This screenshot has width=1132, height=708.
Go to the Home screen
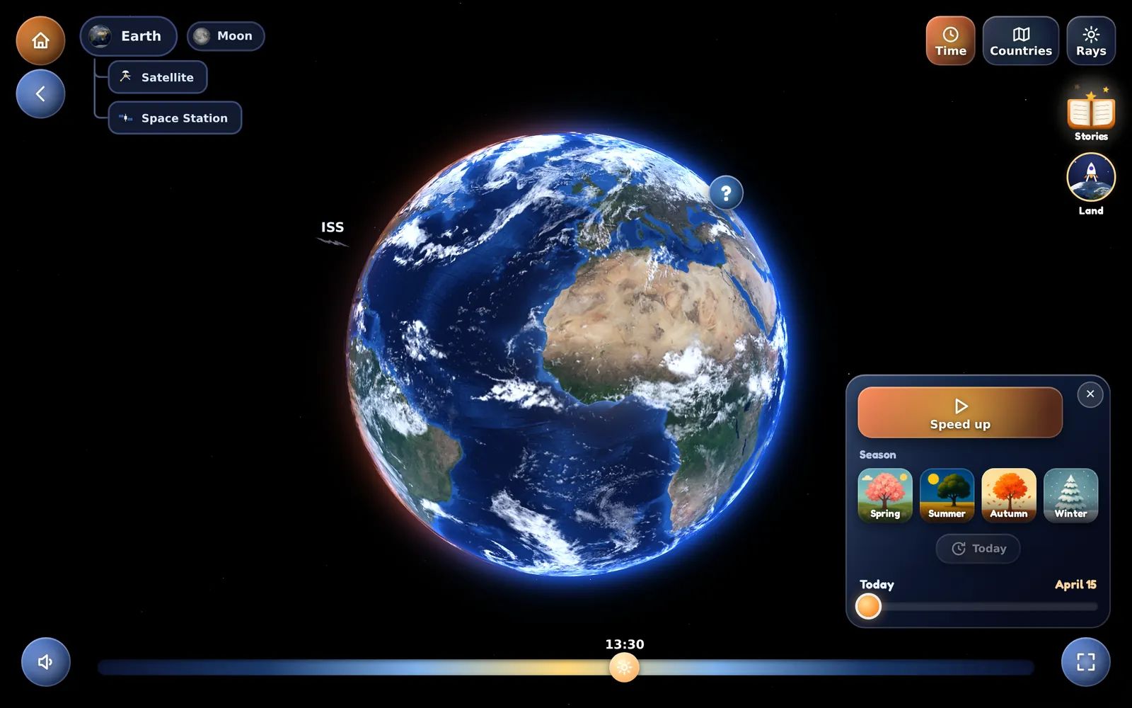coord(40,40)
